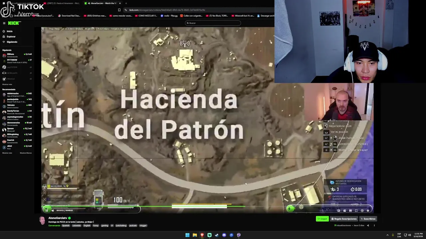Open Siguiendo in the sidebar
The image size is (426, 239).
coord(12,42)
